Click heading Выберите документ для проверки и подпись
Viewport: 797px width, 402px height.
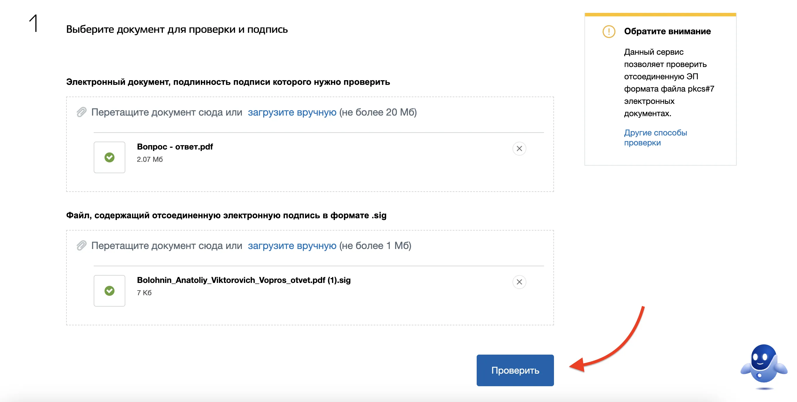(x=177, y=29)
